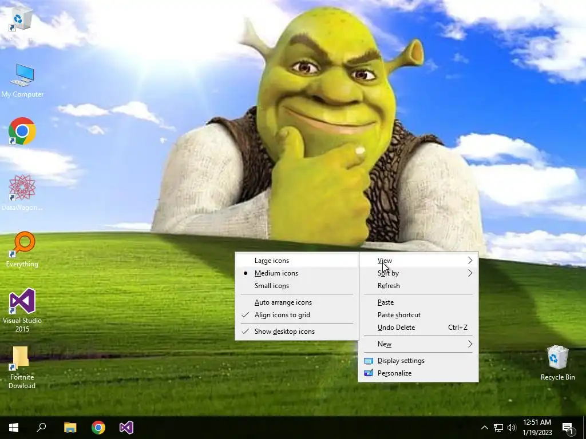Choose Paste from the context menu
The image size is (586, 439).
tap(418, 302)
